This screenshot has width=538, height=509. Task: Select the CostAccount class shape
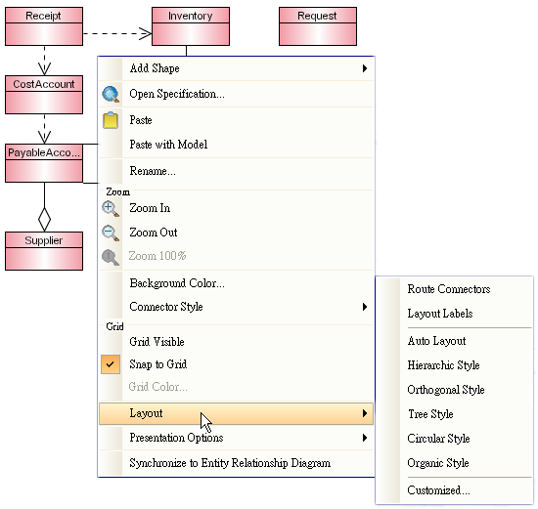click(x=44, y=95)
